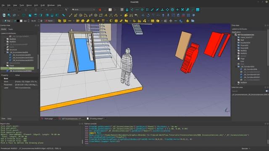Open the Windows menu

(x=51, y=5)
